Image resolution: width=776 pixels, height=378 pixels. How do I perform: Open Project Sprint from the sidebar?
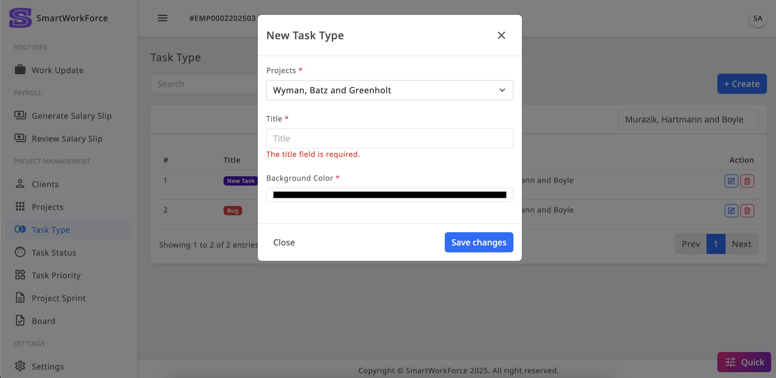point(59,298)
